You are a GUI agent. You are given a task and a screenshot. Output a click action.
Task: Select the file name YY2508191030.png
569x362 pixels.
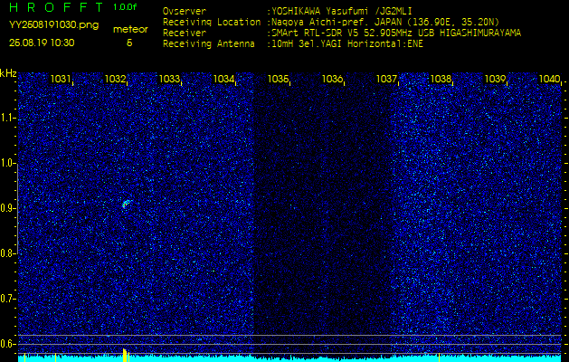tap(53, 25)
